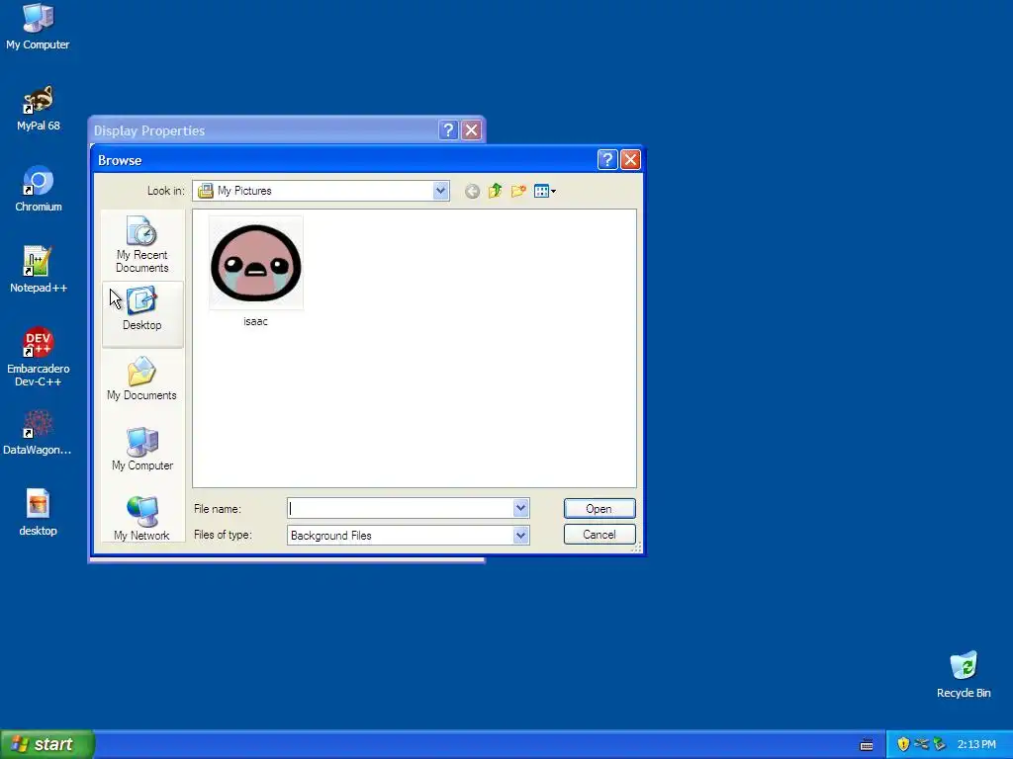1013x759 pixels.
Task: Select My Computer in the Browse places bar
Action: click(142, 450)
